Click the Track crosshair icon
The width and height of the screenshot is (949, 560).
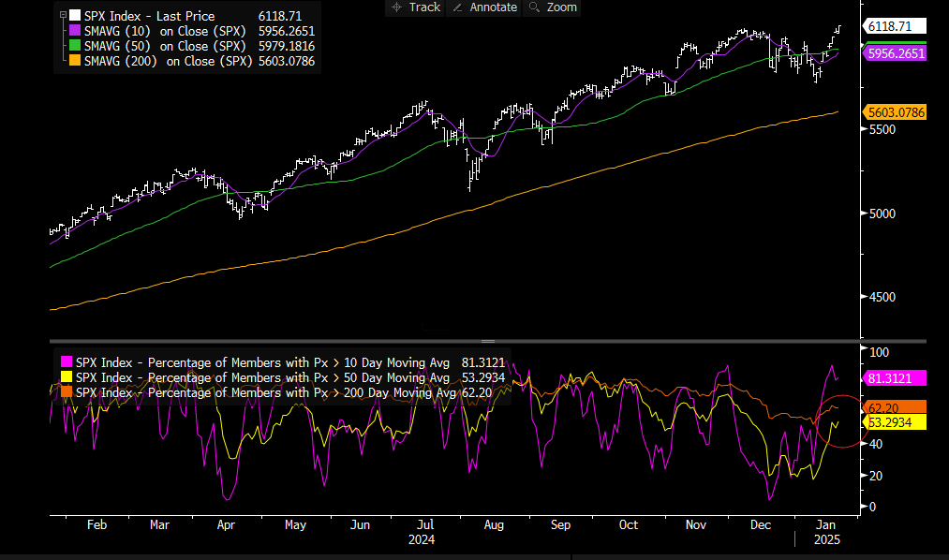pyautogui.click(x=396, y=7)
